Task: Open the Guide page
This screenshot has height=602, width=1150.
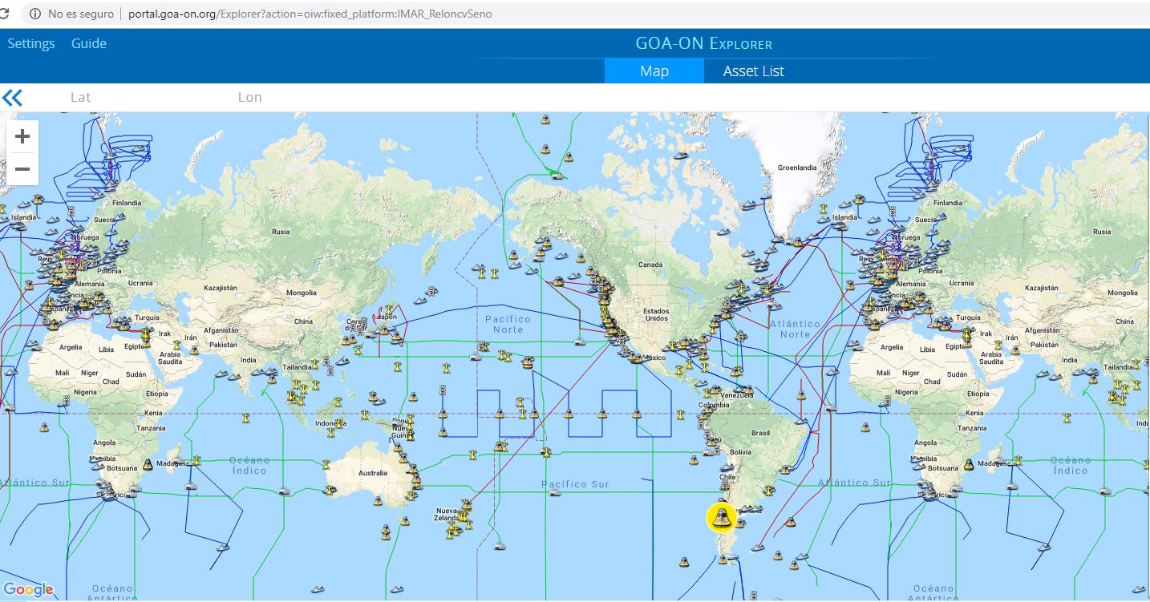Action: click(89, 43)
